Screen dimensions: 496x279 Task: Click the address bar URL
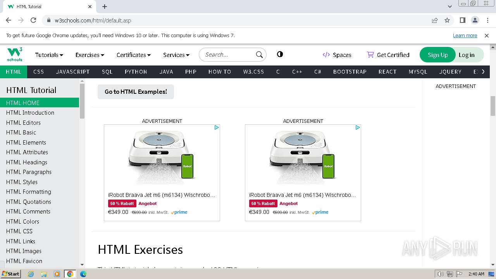[93, 21]
